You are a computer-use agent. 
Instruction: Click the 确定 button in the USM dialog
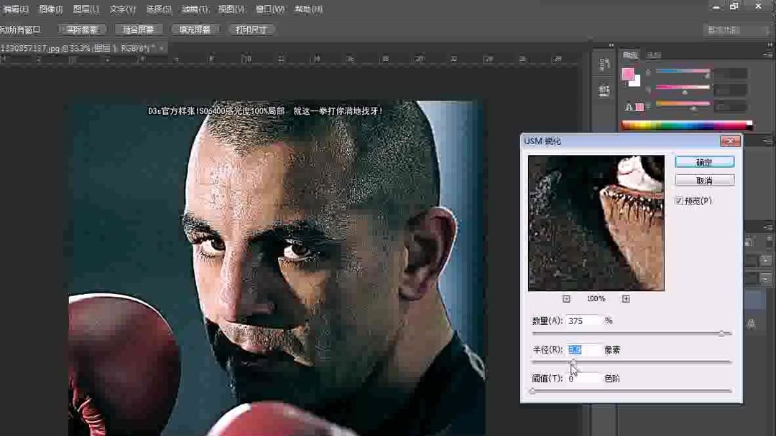pos(704,161)
